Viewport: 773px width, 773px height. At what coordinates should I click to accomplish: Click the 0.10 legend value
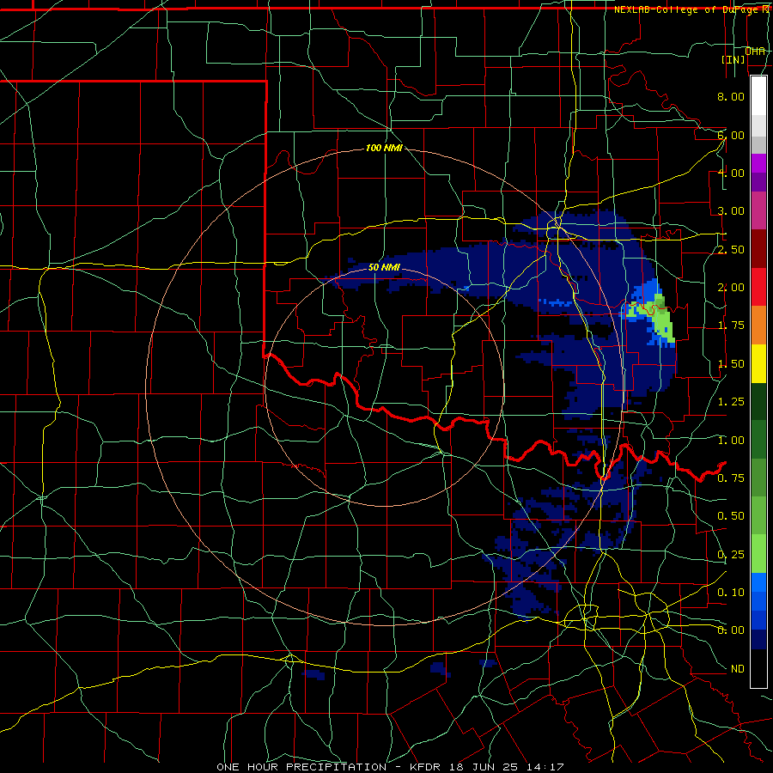731,593
